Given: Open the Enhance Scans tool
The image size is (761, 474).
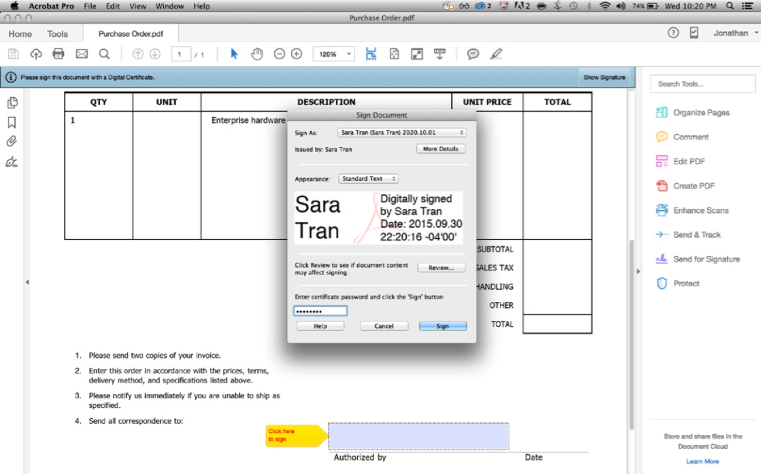Looking at the screenshot, I should [x=693, y=210].
